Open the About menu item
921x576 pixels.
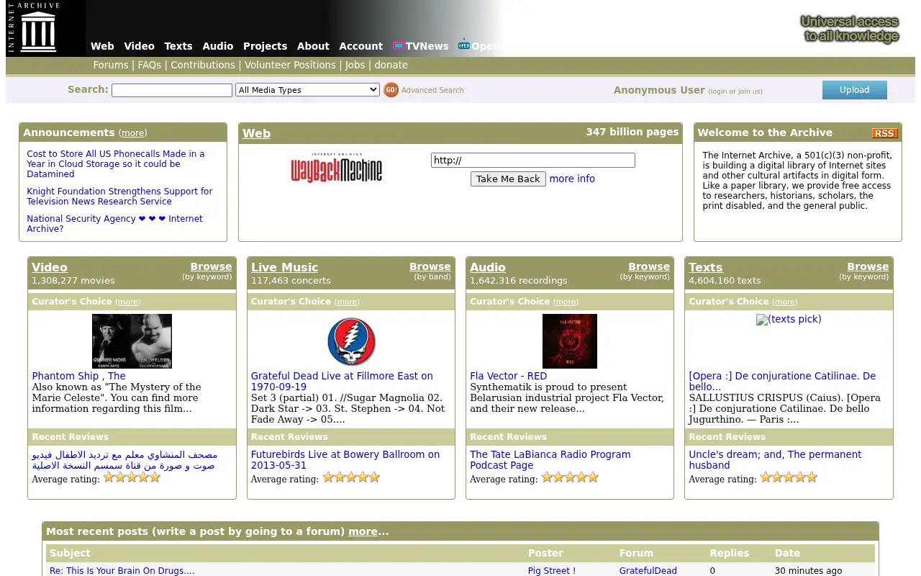coord(313,46)
